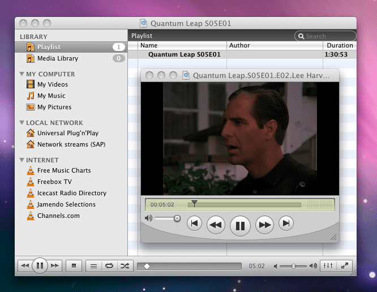Toggle shuffle playback mode
Viewport: 377px width, 292px height.
coord(125,265)
